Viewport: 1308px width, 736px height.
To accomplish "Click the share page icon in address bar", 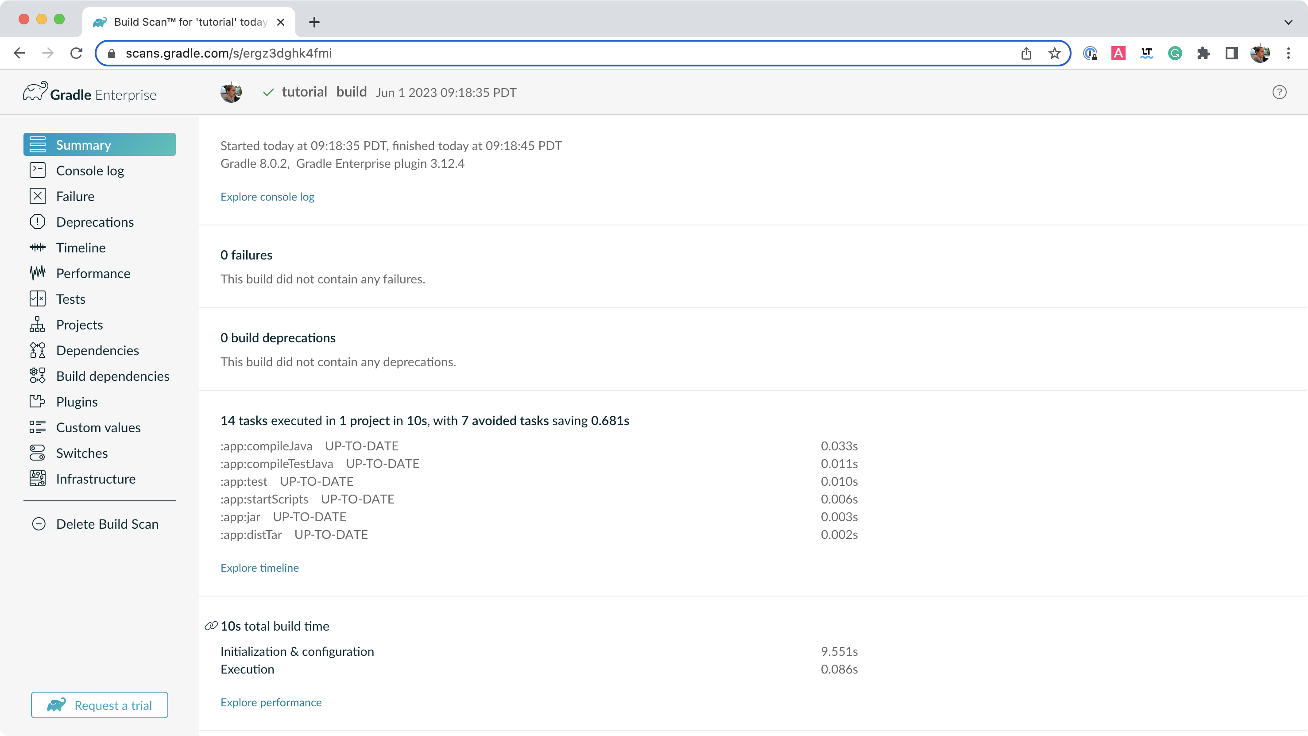I will pyautogui.click(x=1026, y=53).
